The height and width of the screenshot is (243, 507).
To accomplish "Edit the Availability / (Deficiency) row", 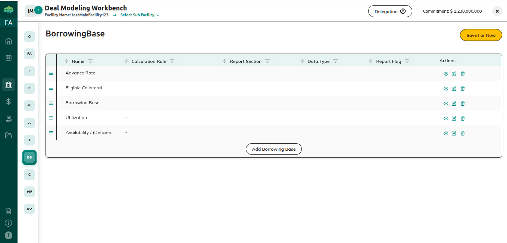I will point(454,133).
